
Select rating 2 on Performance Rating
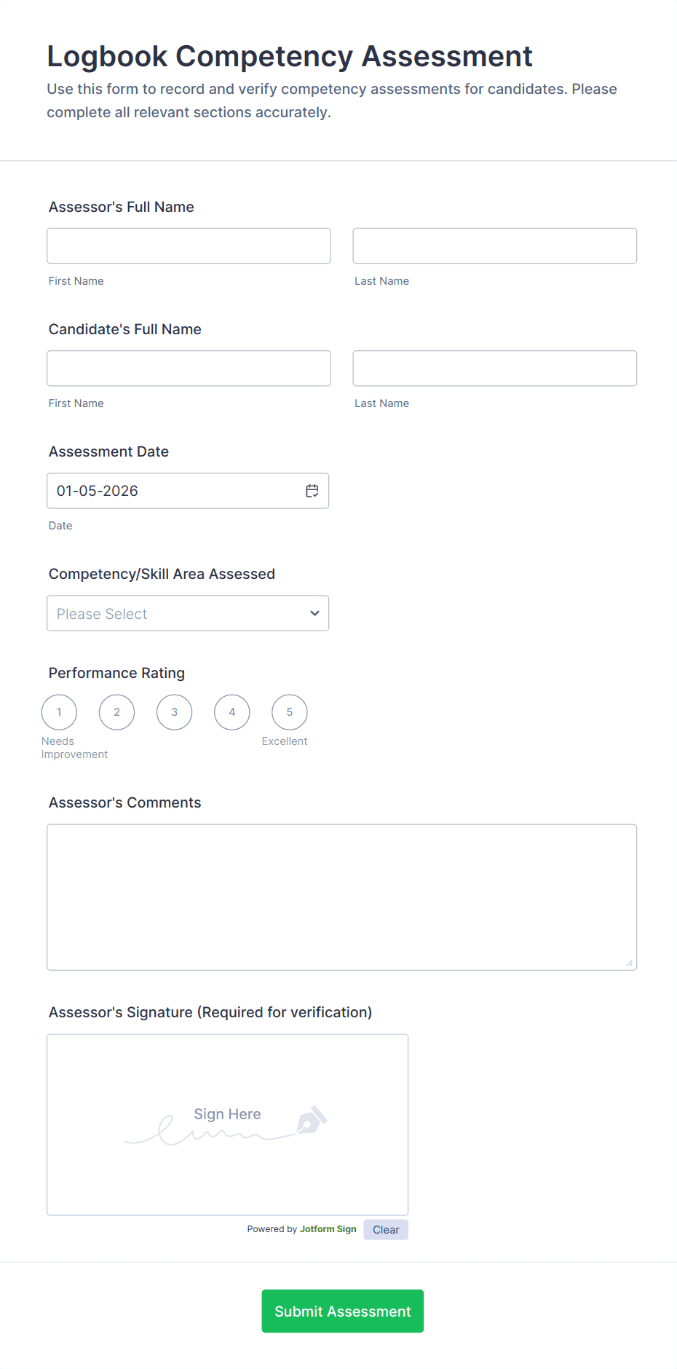coord(116,712)
